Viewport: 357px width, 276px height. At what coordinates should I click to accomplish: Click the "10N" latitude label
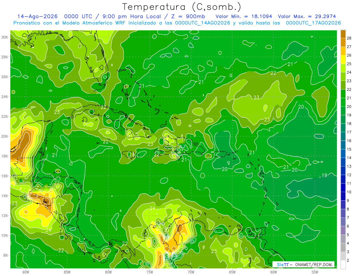point(4,236)
